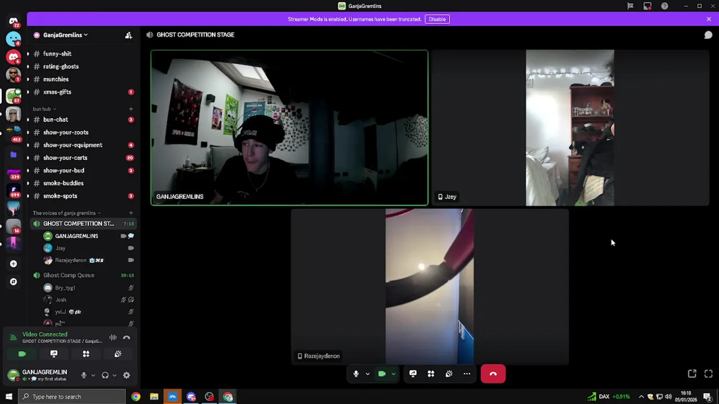The image size is (719, 404).
Task: Open more options ellipsis in call bar
Action: (x=467, y=374)
